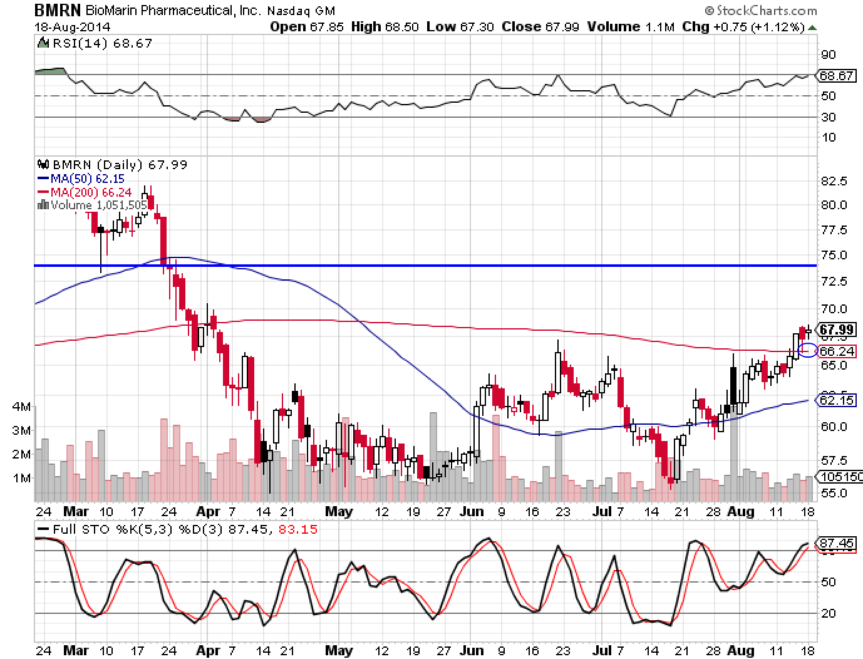Click the Aug label on price axis
This screenshot has height=659, width=863.
click(740, 512)
